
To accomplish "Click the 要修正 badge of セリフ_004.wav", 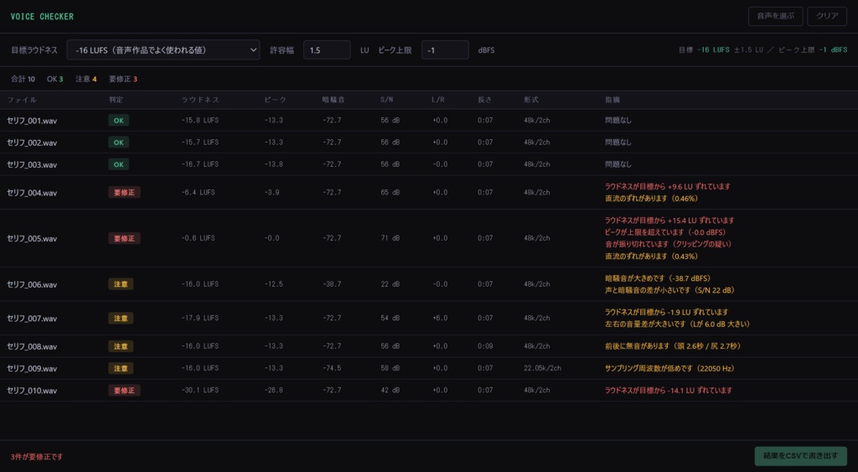I will 124,192.
